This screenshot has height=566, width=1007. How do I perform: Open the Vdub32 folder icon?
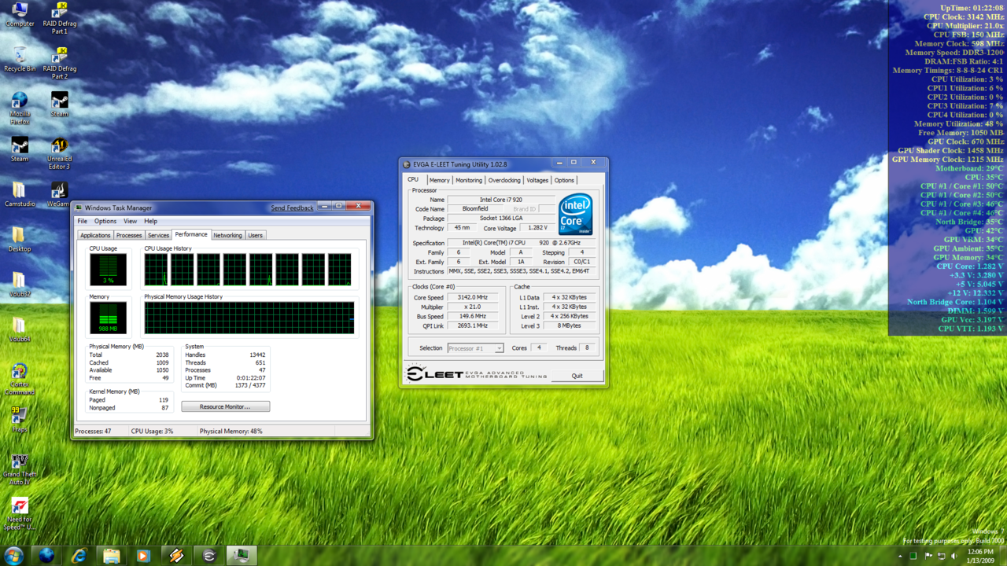(x=20, y=285)
